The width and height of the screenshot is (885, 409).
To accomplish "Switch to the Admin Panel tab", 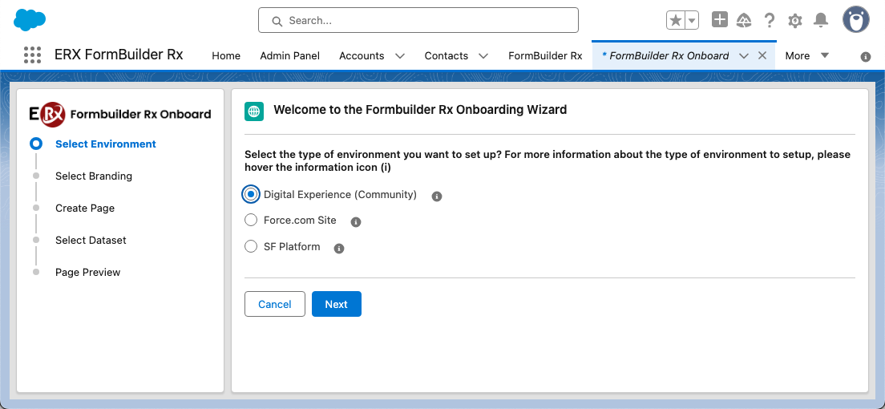I will point(289,55).
